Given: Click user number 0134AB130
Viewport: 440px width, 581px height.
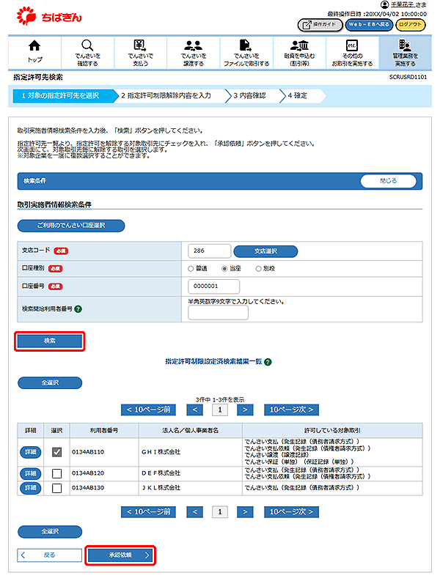Looking at the screenshot, I should point(88,488).
